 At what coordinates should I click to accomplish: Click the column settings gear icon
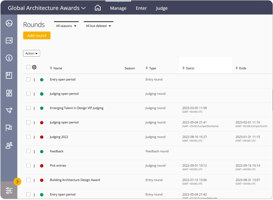click(x=34, y=67)
